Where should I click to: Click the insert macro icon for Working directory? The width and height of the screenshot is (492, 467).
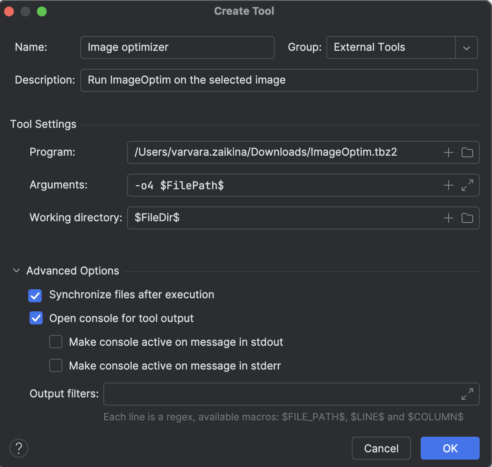pyautogui.click(x=449, y=218)
